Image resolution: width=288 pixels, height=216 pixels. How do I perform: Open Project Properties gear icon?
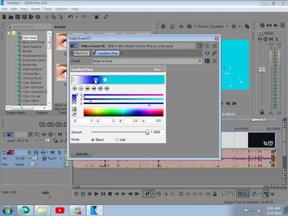pyautogui.click(x=38, y=17)
